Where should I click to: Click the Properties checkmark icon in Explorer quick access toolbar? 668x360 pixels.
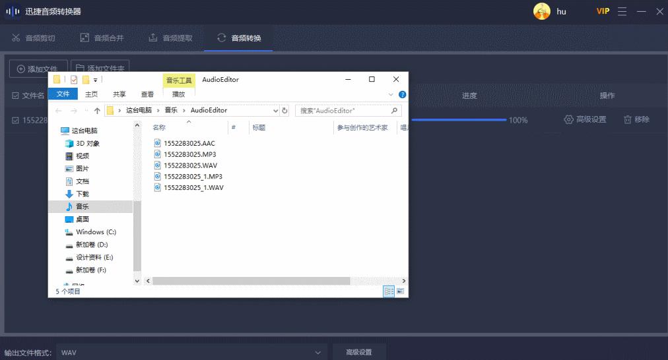[x=74, y=80]
